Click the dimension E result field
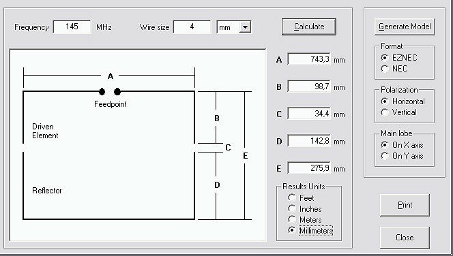 click(x=309, y=168)
